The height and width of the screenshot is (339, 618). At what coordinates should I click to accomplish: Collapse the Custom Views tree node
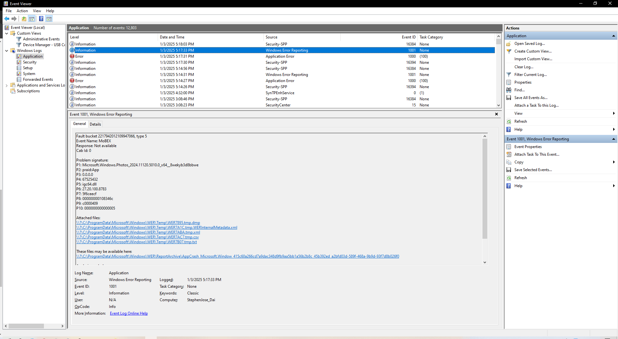coord(6,33)
